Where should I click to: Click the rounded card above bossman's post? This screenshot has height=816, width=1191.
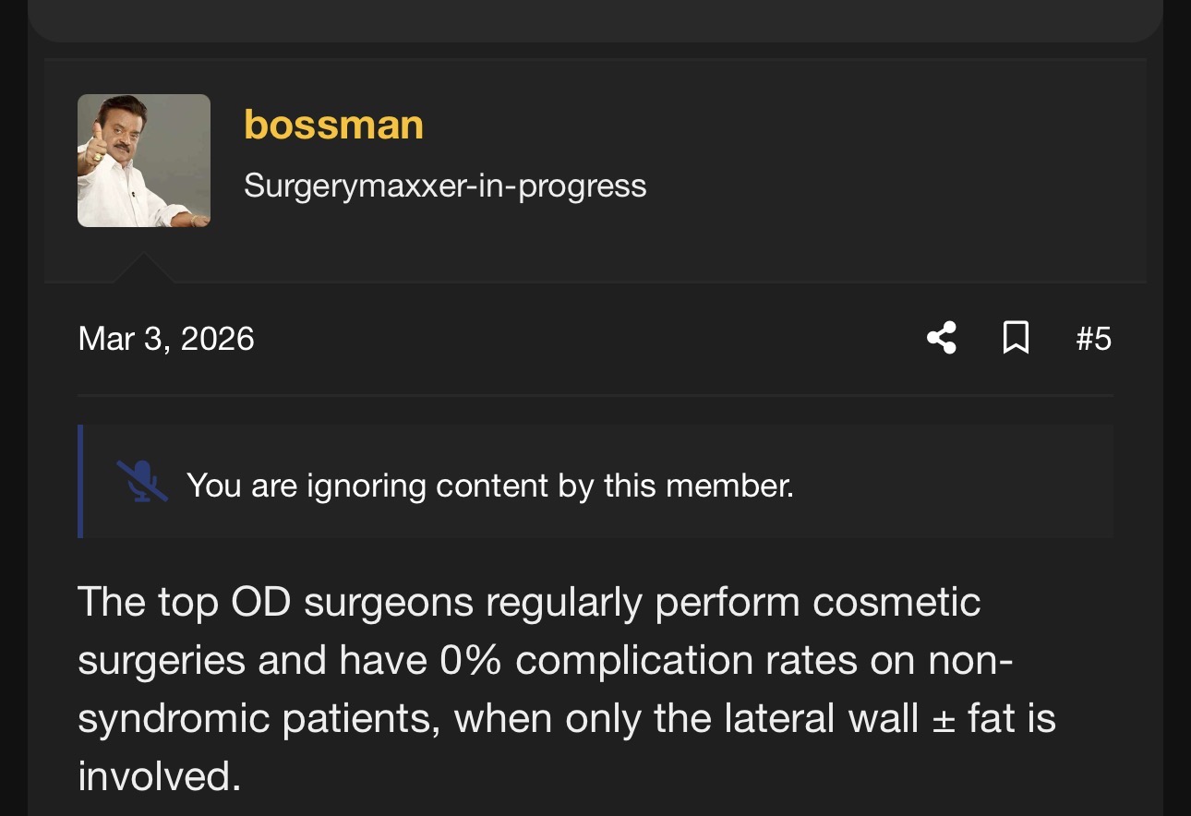click(x=595, y=18)
